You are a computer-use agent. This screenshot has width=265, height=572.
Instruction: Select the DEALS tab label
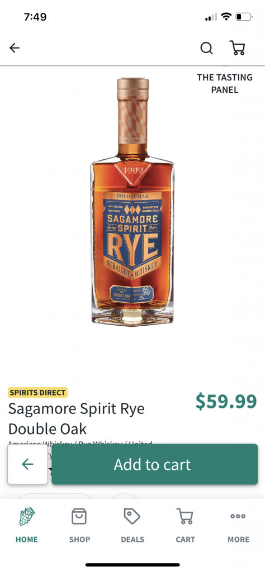point(132,540)
